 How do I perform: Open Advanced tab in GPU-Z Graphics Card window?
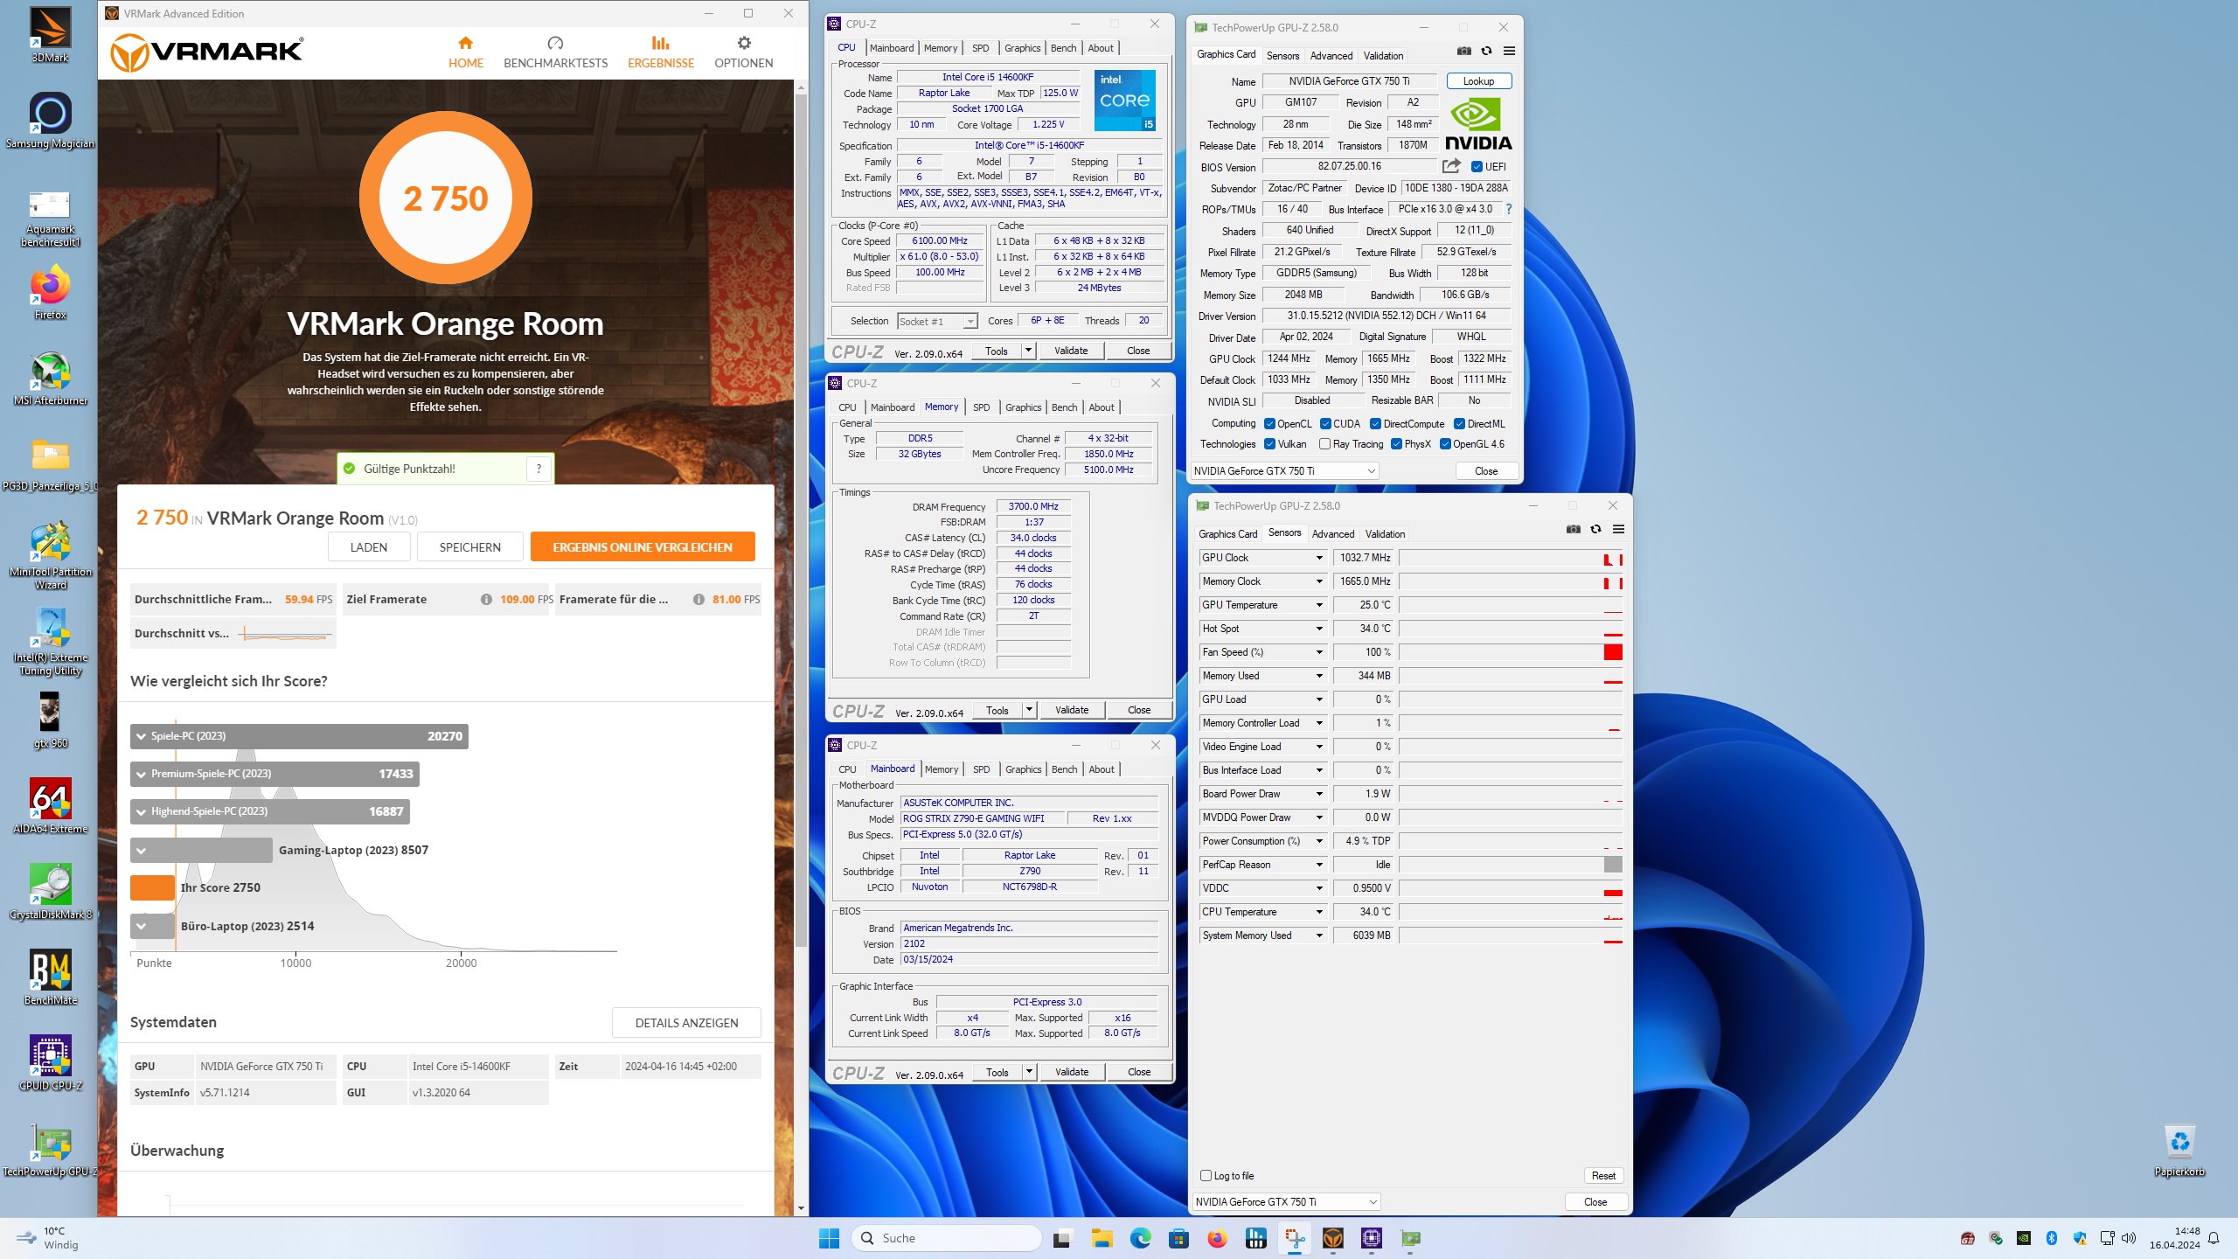(x=1331, y=56)
